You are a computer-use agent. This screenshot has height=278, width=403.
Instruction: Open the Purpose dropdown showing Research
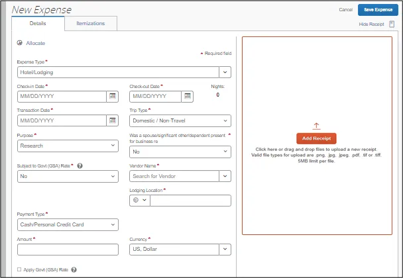coord(68,146)
